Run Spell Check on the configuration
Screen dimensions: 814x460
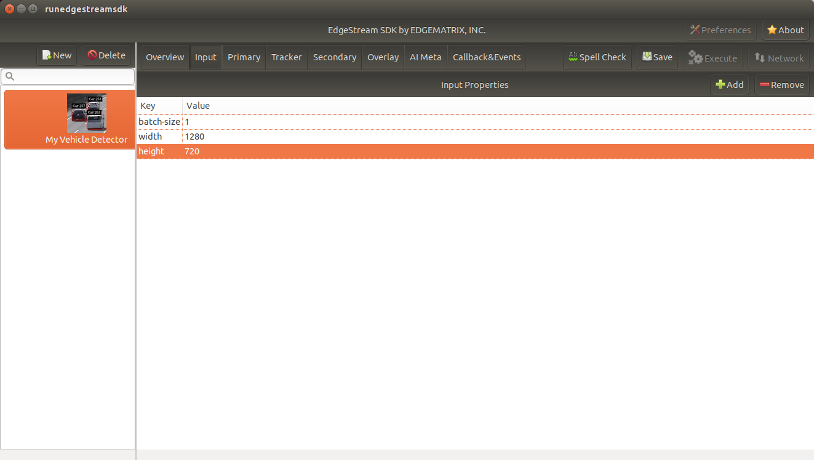pos(597,57)
